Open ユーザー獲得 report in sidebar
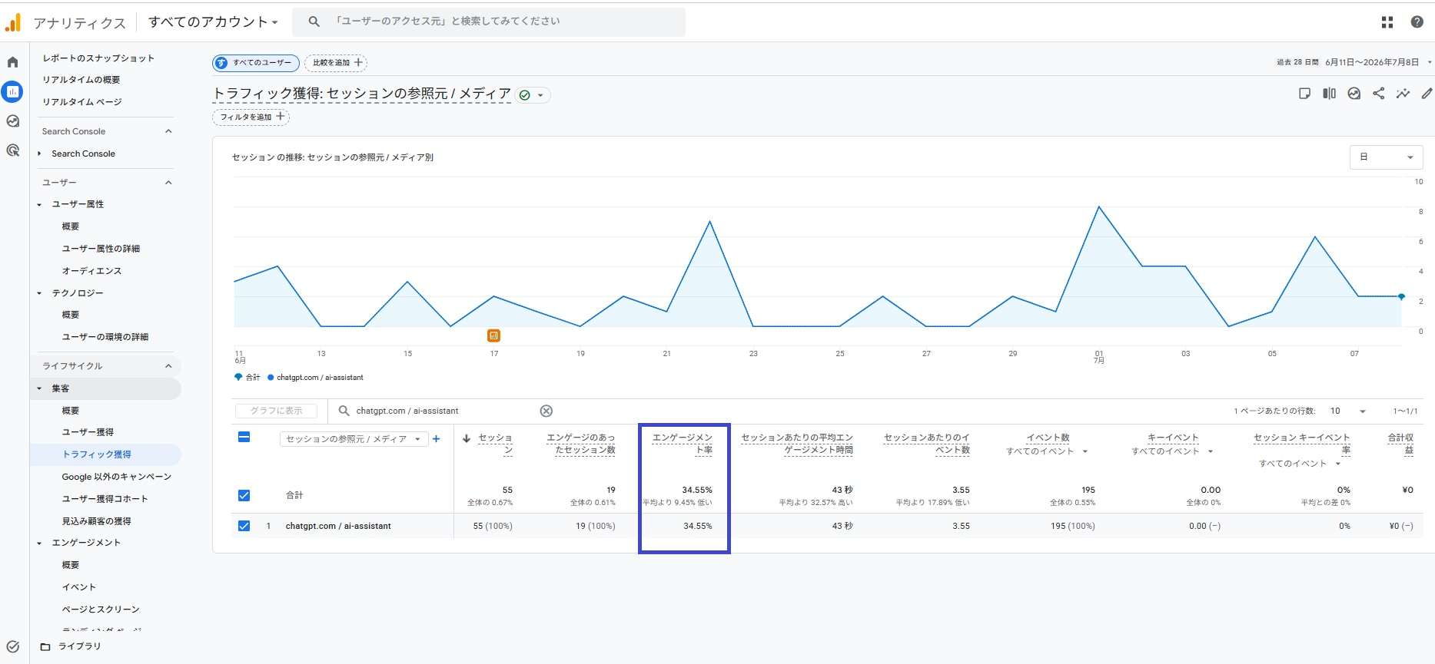The width and height of the screenshot is (1435, 664). pyautogui.click(x=88, y=432)
